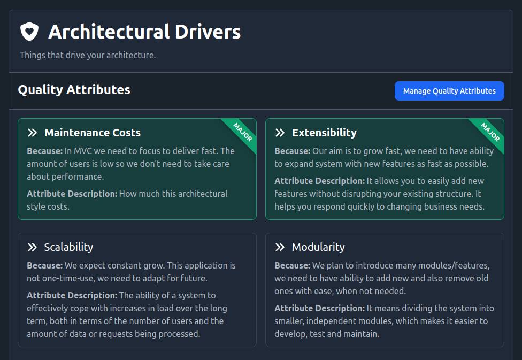Select the Modularity heading
The height and width of the screenshot is (360, 522).
pyautogui.click(x=318, y=247)
